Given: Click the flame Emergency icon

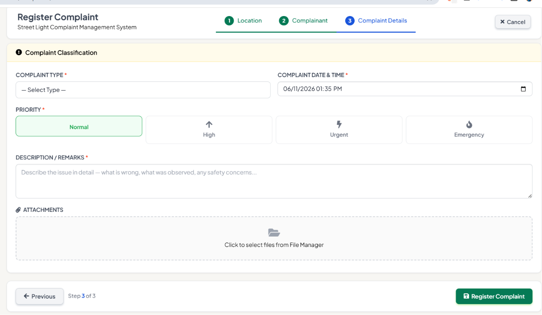Looking at the screenshot, I should (469, 125).
